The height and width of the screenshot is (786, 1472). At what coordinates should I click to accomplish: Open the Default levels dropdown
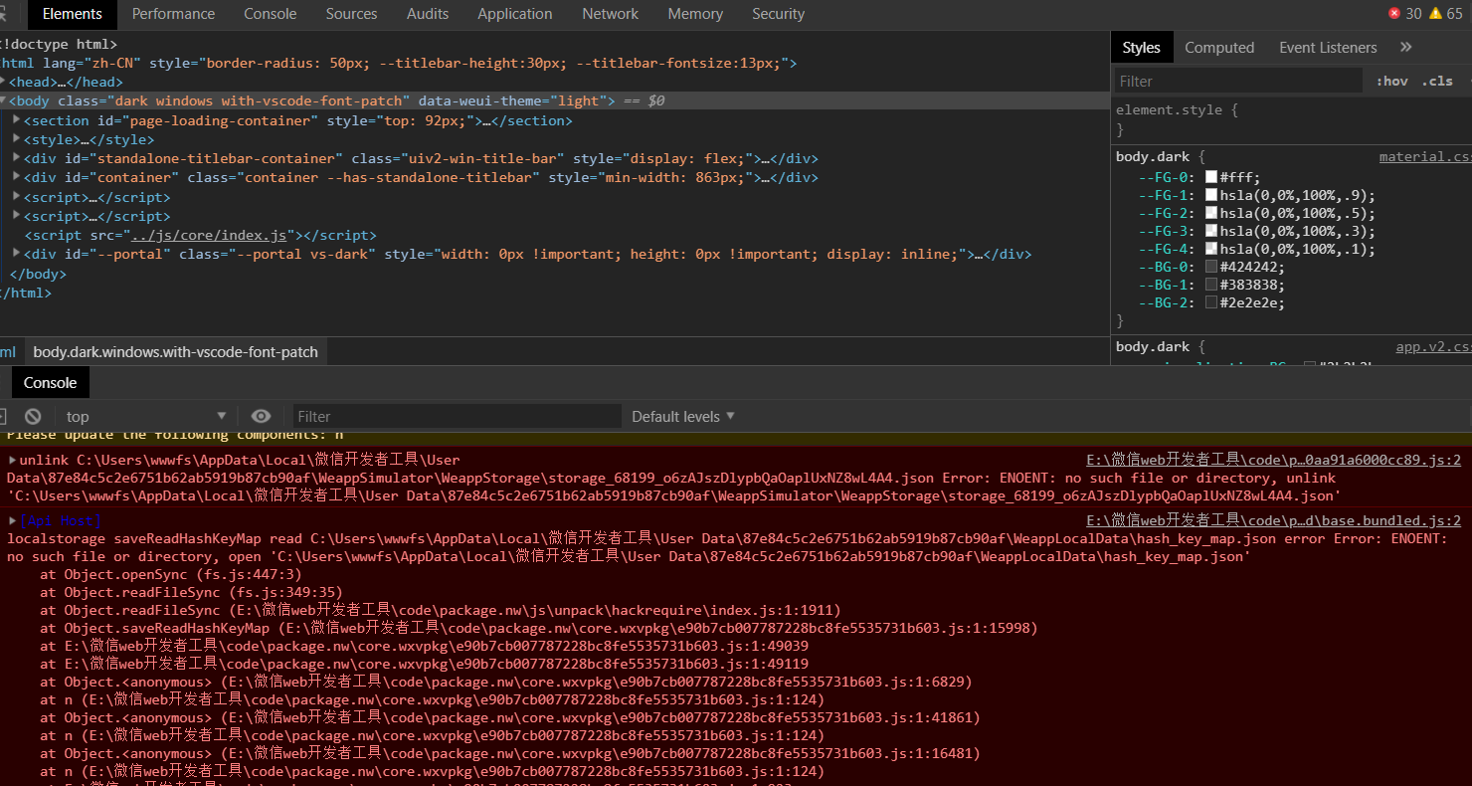pos(683,416)
